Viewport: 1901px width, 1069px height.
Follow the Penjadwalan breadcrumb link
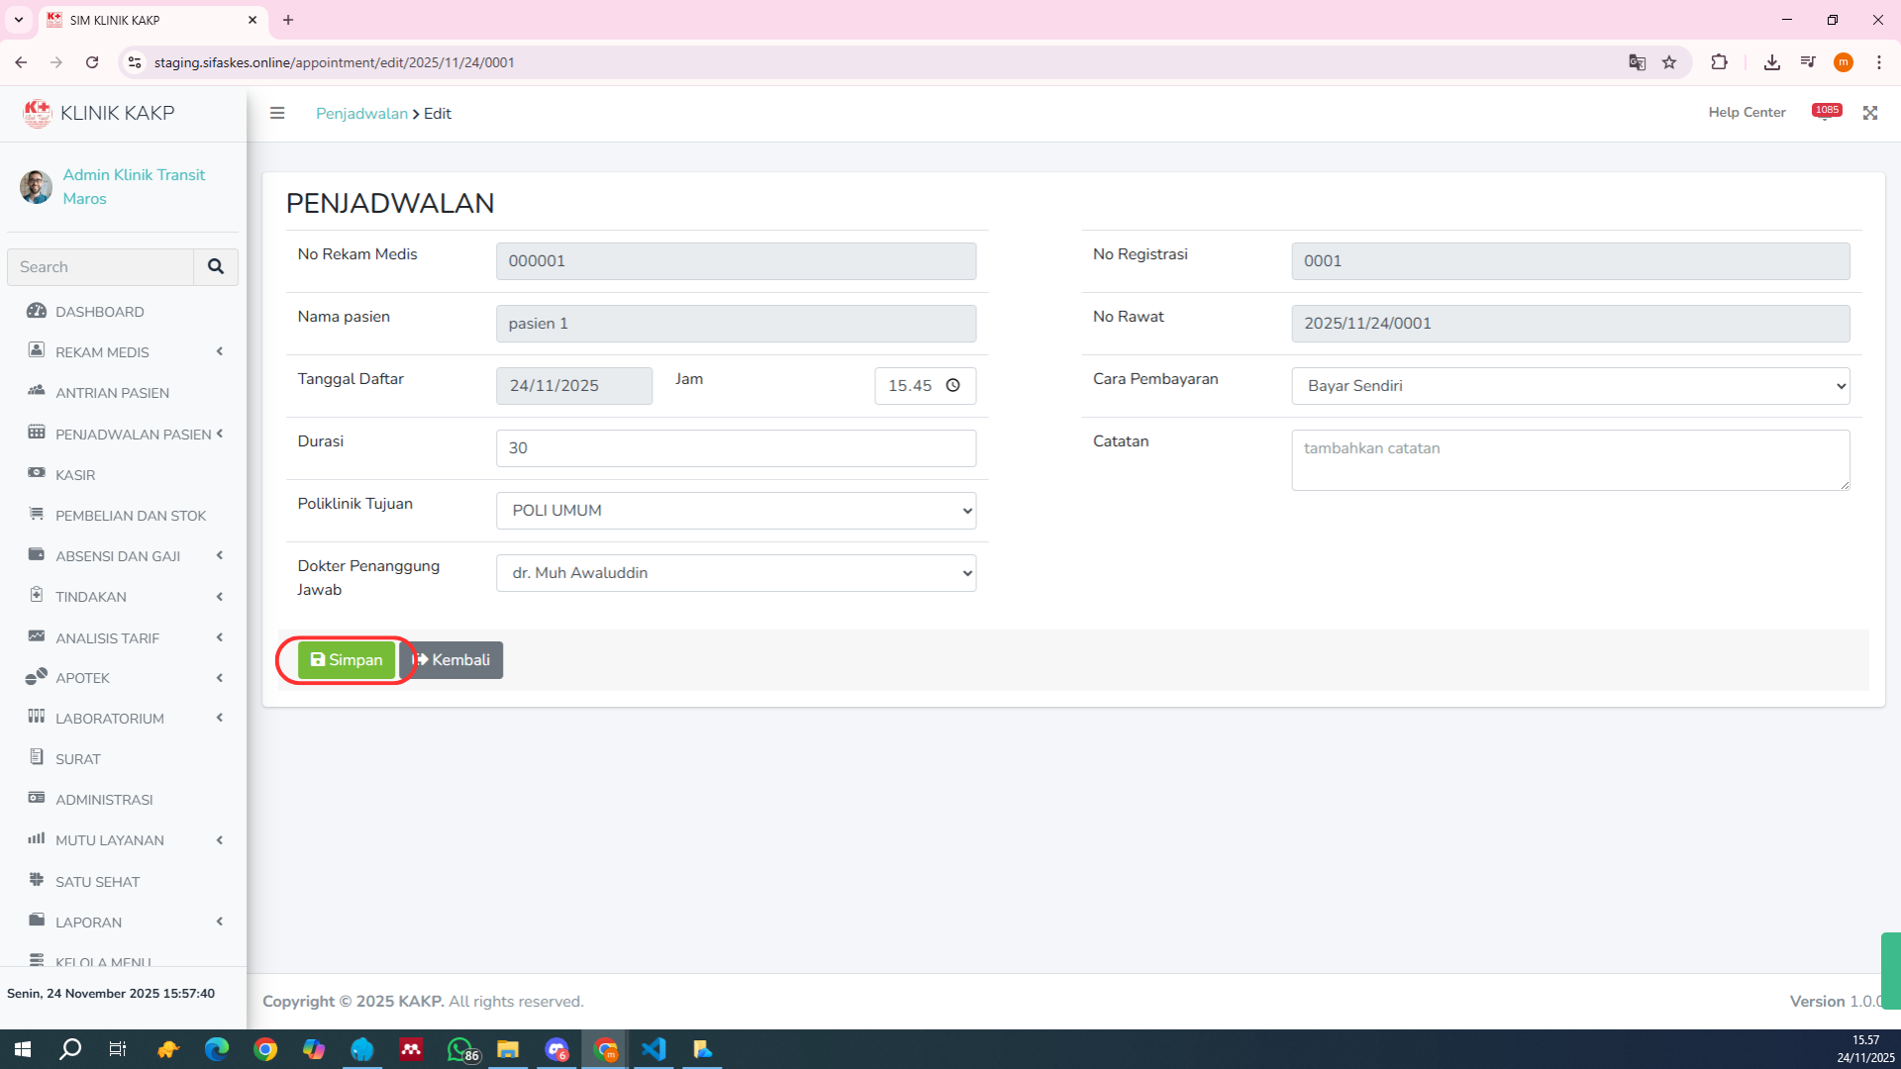(x=361, y=114)
